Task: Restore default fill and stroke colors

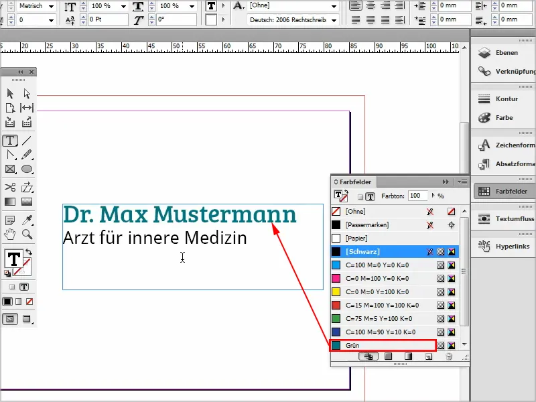Action: 7,273
